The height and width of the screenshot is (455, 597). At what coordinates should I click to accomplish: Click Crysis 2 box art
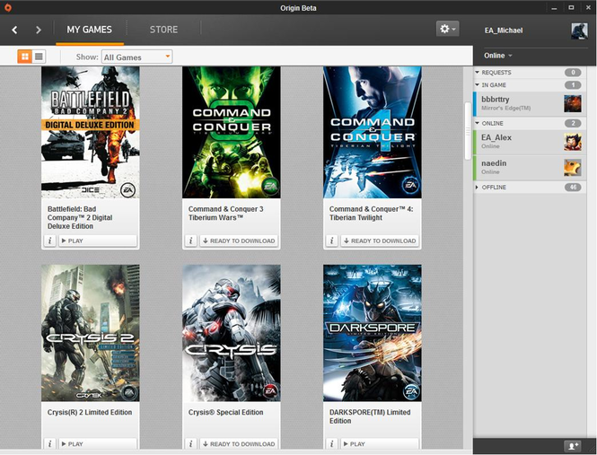pyautogui.click(x=91, y=333)
